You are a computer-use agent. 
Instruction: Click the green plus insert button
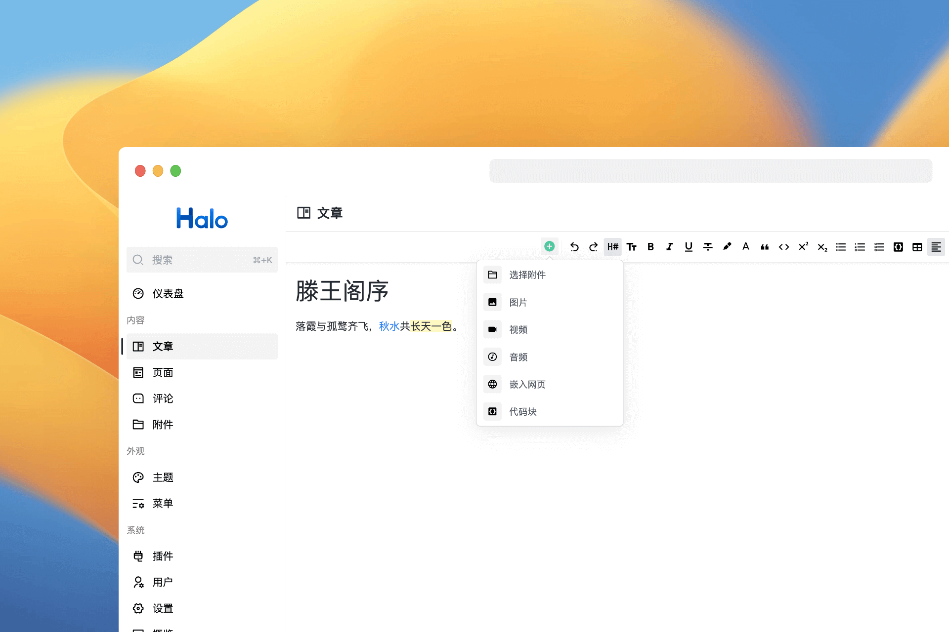pos(549,246)
